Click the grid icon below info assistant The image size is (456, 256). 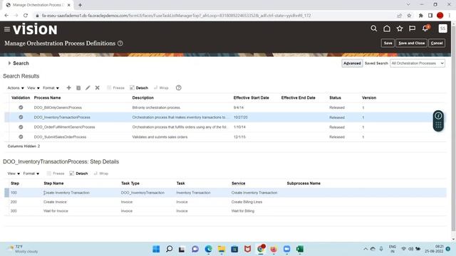point(438,125)
